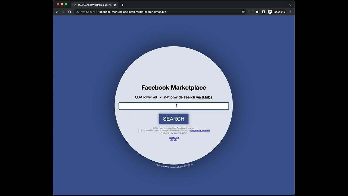
Task: Close the USA/Canada/Australia tab
Action: pos(115,5)
